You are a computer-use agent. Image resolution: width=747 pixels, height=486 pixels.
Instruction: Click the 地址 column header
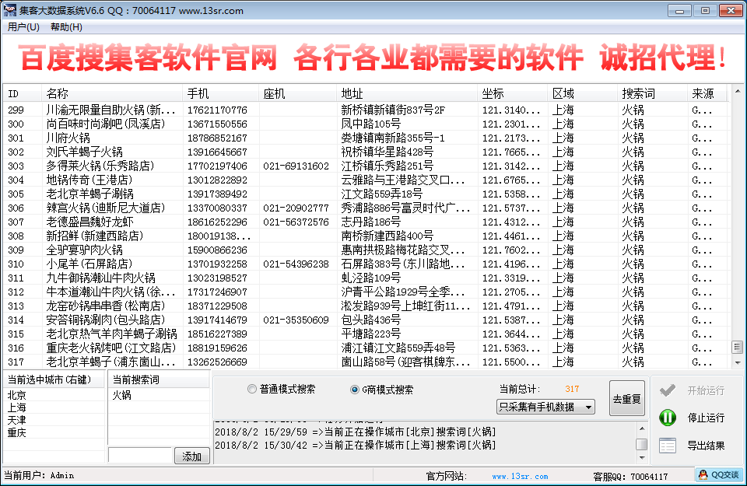coord(407,94)
